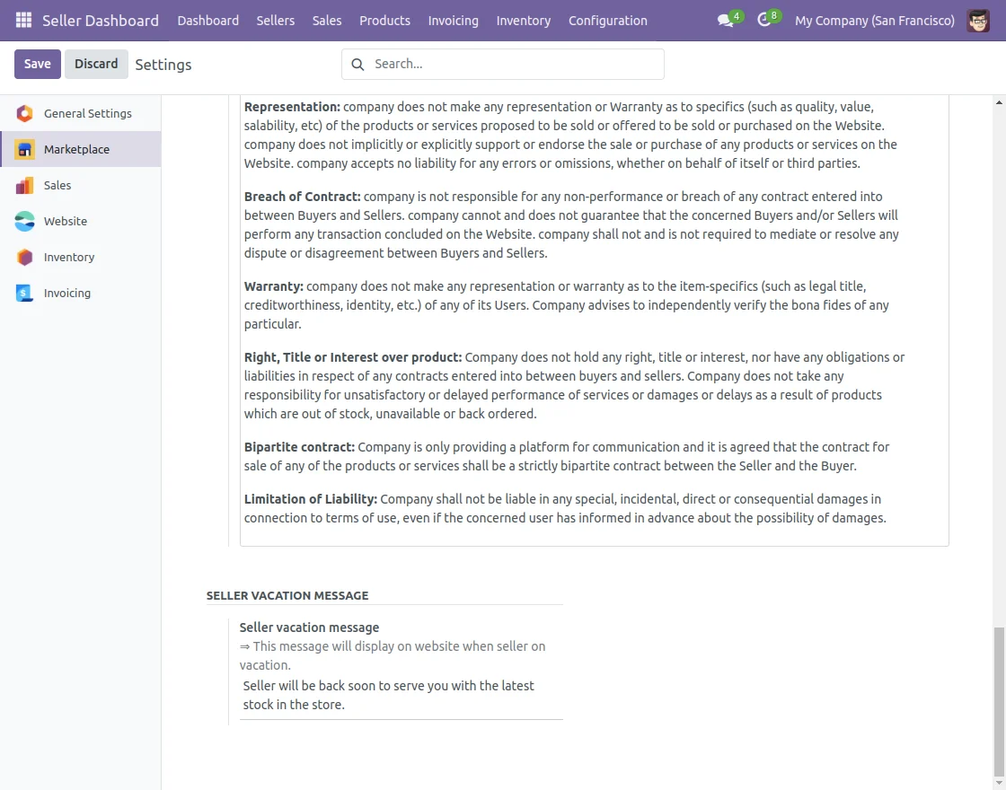This screenshot has width=1006, height=790.
Task: Open the Sellers menu
Action: [275, 20]
